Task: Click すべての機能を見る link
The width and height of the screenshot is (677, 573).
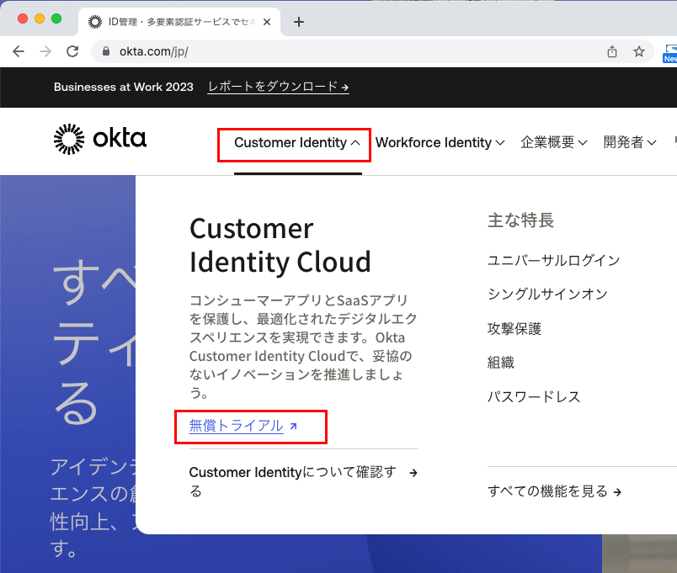Action: point(554,491)
